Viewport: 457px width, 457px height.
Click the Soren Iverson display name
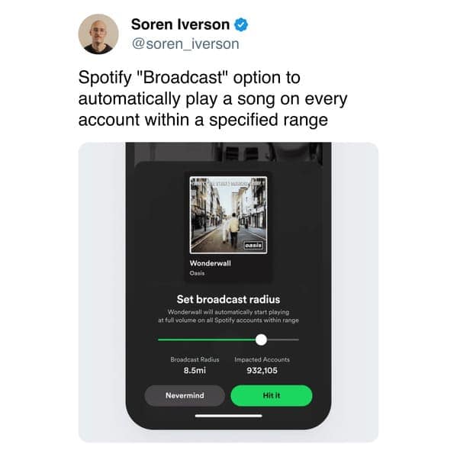[180, 24]
